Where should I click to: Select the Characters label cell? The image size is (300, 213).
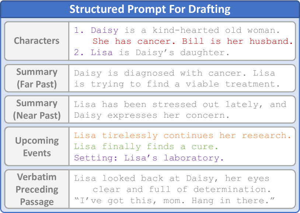36,41
